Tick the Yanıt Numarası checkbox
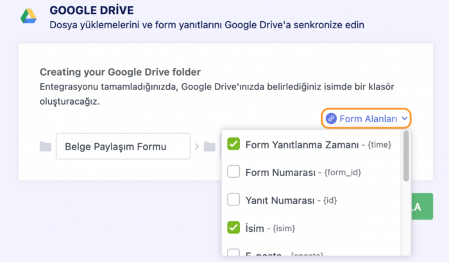The width and height of the screenshot is (449, 262). [233, 200]
